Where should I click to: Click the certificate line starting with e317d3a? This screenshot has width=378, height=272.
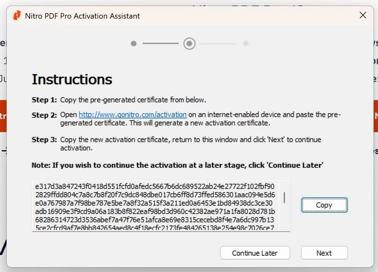pos(154,186)
